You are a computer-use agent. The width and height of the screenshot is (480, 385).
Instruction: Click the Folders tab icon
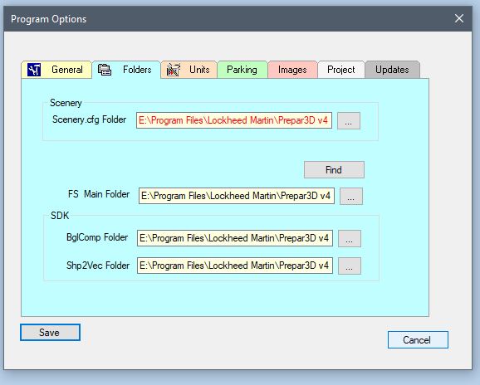click(105, 70)
